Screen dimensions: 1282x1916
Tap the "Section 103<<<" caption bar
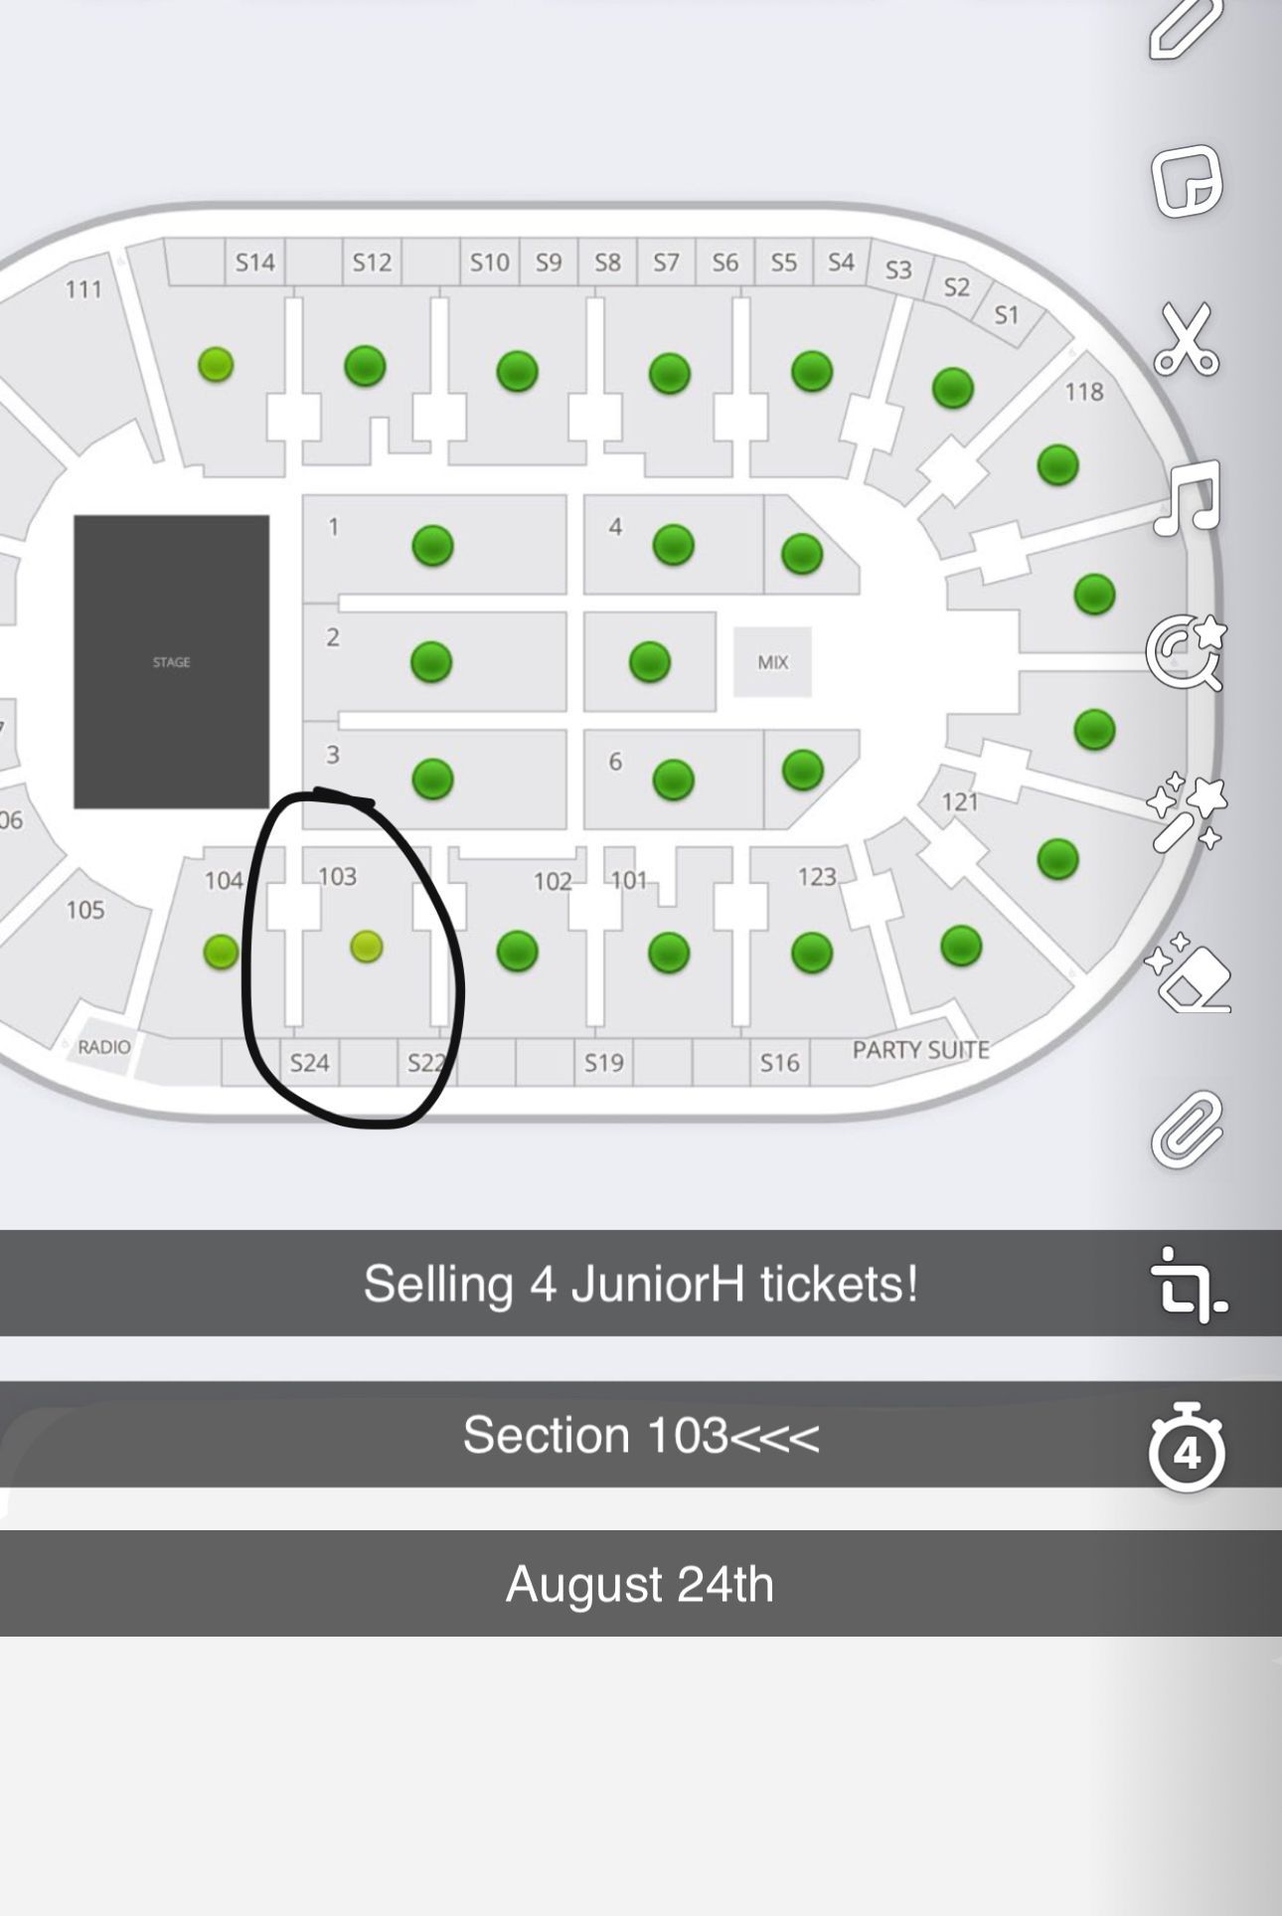(641, 1435)
